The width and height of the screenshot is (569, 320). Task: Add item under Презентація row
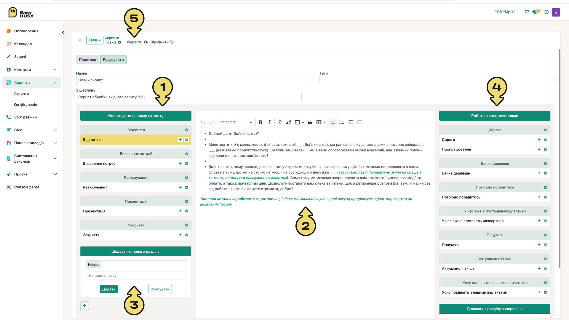click(180, 211)
